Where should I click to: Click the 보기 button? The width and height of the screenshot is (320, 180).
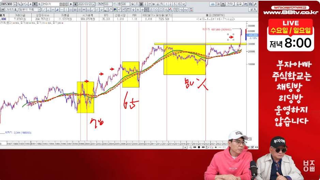click(253, 10)
